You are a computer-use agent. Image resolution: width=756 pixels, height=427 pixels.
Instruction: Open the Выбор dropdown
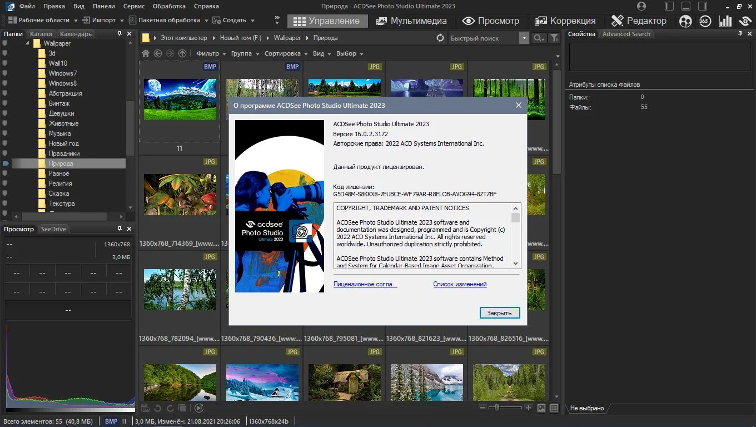(350, 53)
